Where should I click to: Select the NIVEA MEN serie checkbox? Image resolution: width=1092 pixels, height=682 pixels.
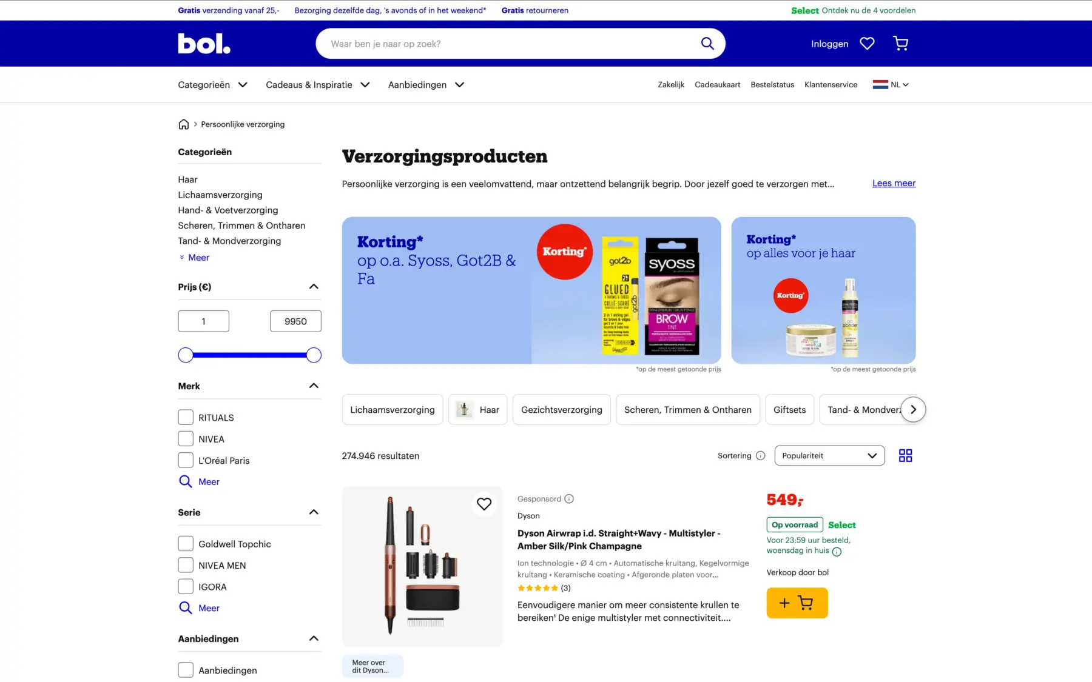(186, 565)
